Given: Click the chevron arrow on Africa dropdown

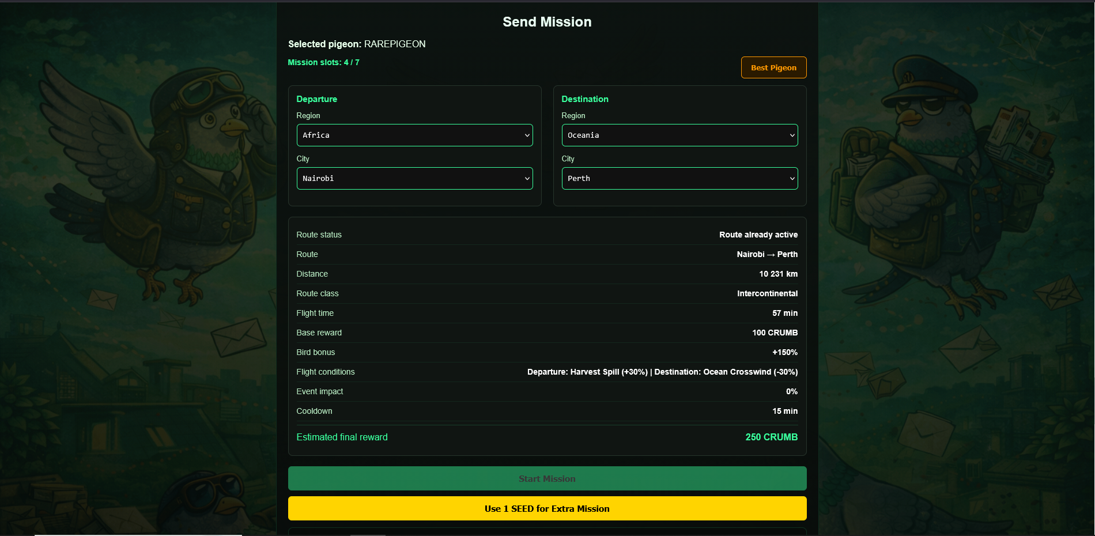Looking at the screenshot, I should pyautogui.click(x=527, y=135).
